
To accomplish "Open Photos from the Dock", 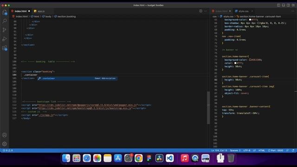I will click(97, 158).
